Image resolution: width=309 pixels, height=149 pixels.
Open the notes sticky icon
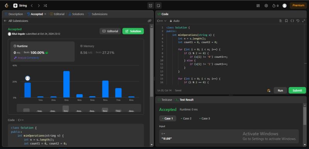(x=158, y=6)
